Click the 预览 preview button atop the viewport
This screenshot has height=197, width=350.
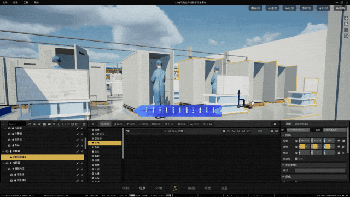click(340, 8)
